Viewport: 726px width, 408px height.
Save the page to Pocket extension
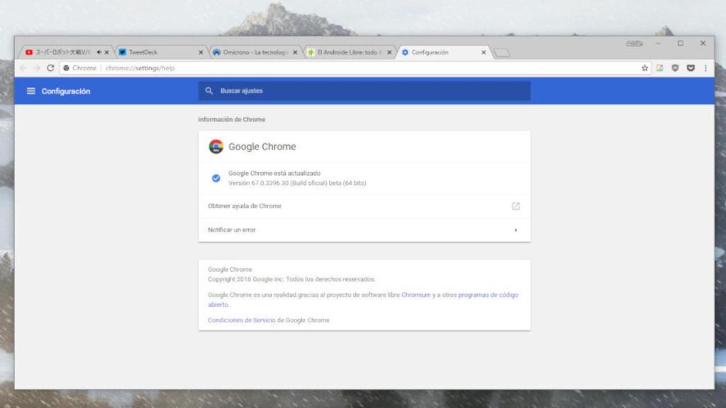click(x=690, y=68)
